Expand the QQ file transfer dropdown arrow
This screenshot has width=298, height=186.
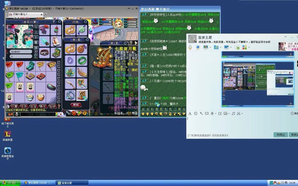221,48
